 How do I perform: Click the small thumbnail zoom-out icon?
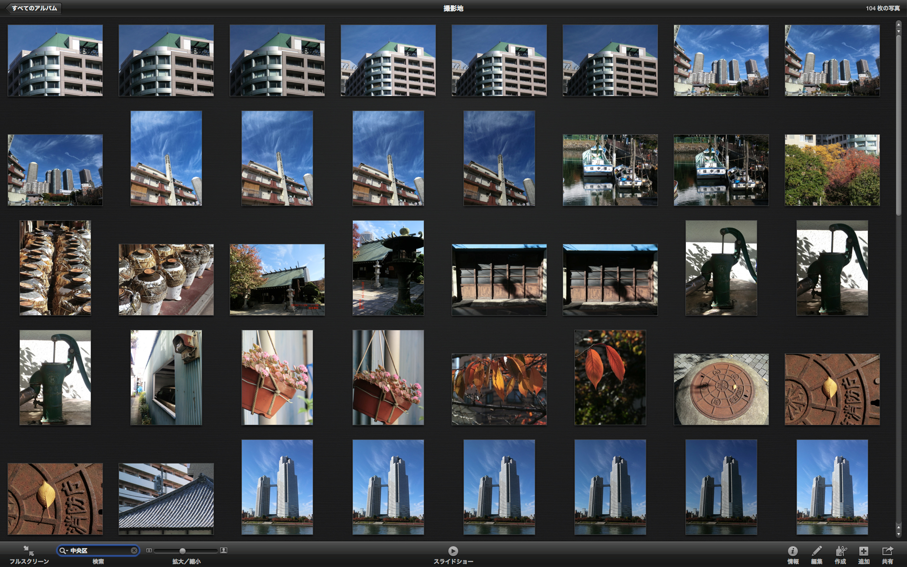[149, 550]
